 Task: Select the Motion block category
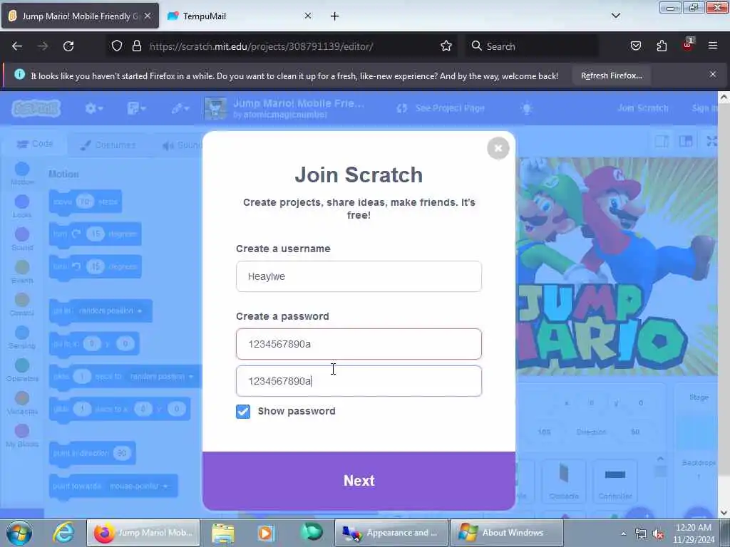(x=22, y=174)
